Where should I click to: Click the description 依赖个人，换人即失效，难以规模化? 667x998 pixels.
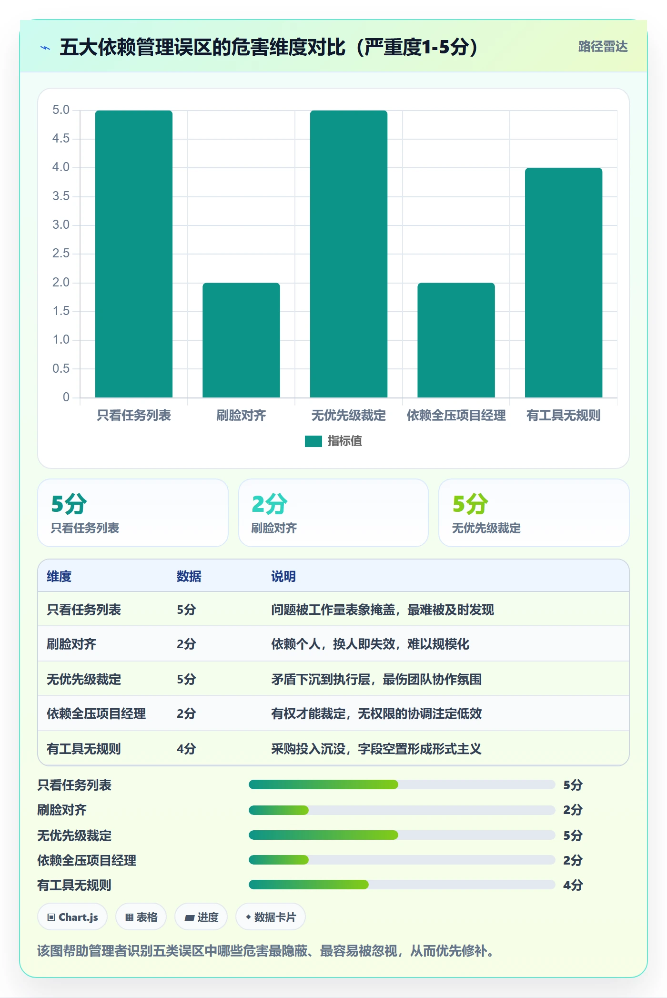(370, 644)
